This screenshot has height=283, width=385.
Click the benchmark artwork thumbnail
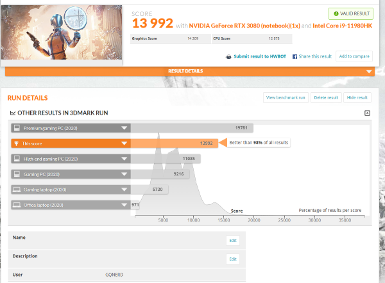point(62,33)
